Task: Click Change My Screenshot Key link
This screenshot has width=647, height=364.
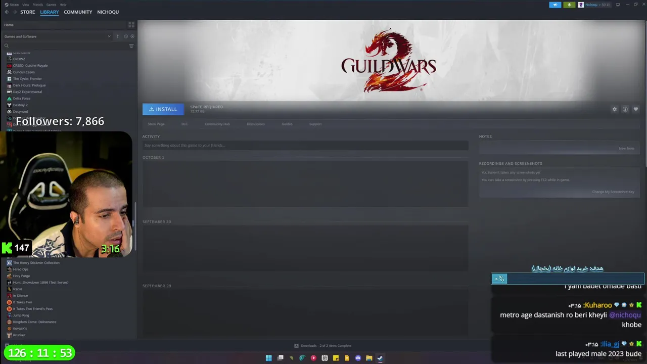Action: [x=613, y=192]
